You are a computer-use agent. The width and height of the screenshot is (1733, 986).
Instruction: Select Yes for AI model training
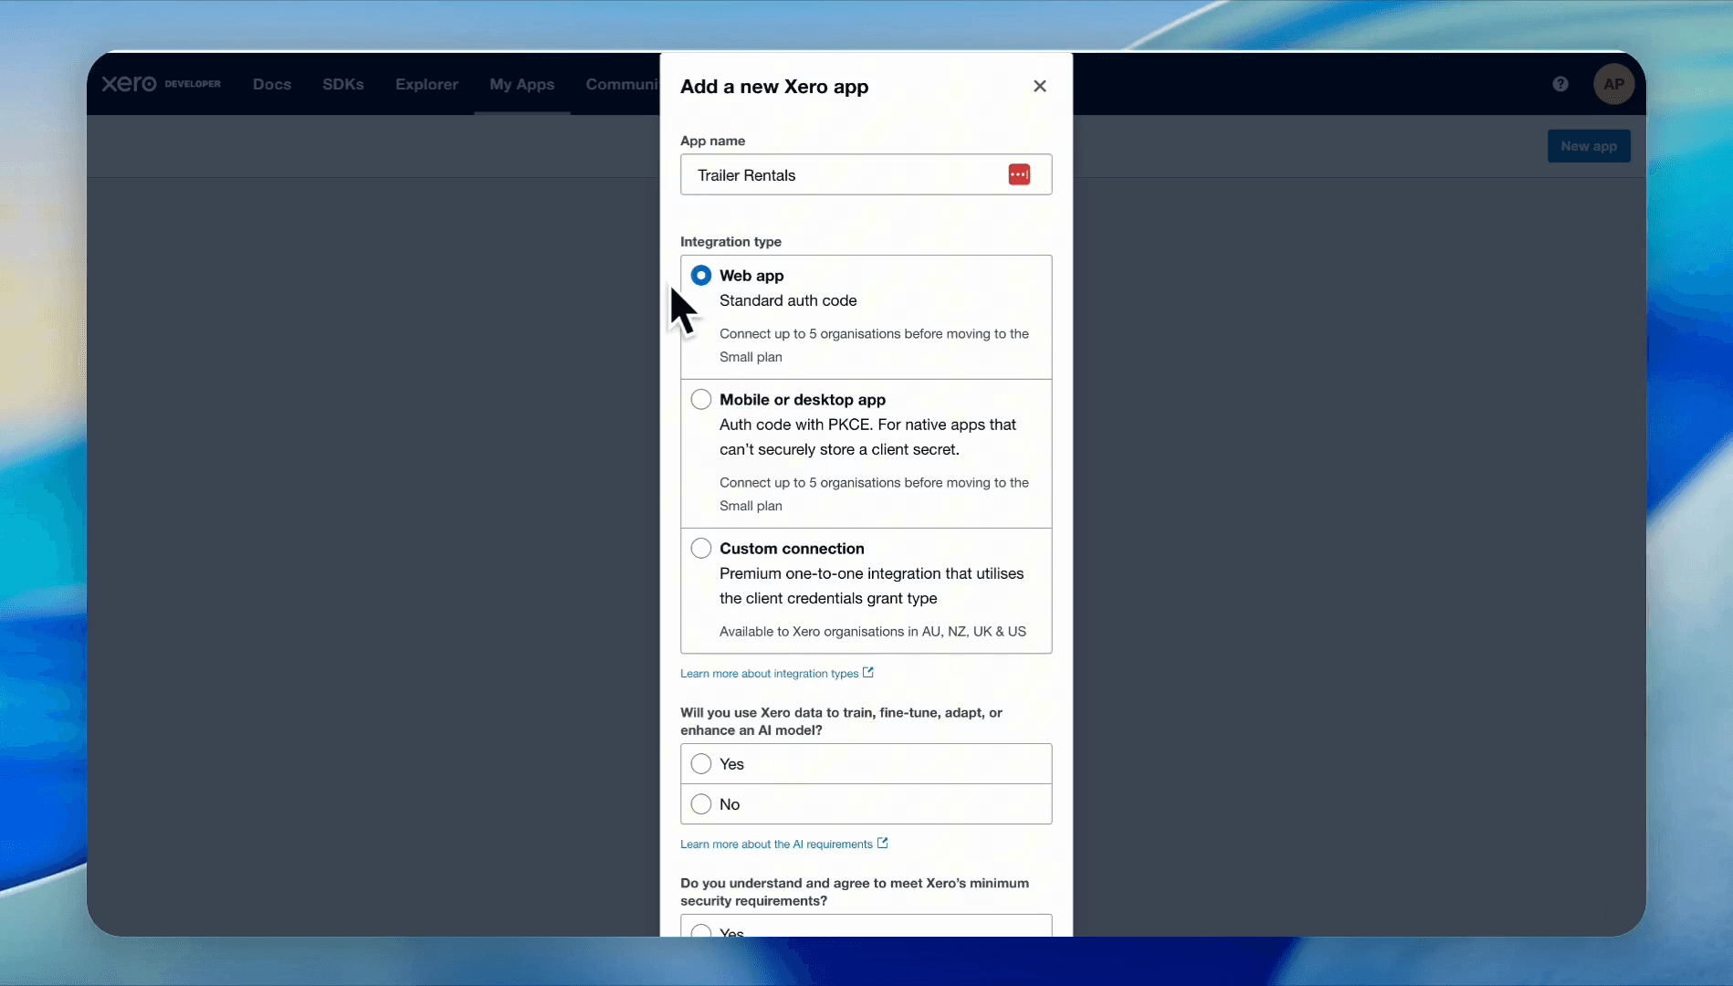coord(866,763)
